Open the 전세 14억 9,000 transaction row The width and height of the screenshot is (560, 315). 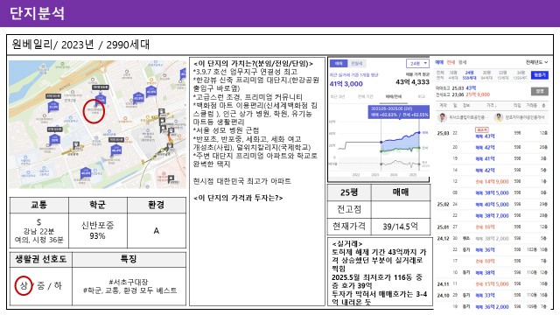click(x=492, y=181)
